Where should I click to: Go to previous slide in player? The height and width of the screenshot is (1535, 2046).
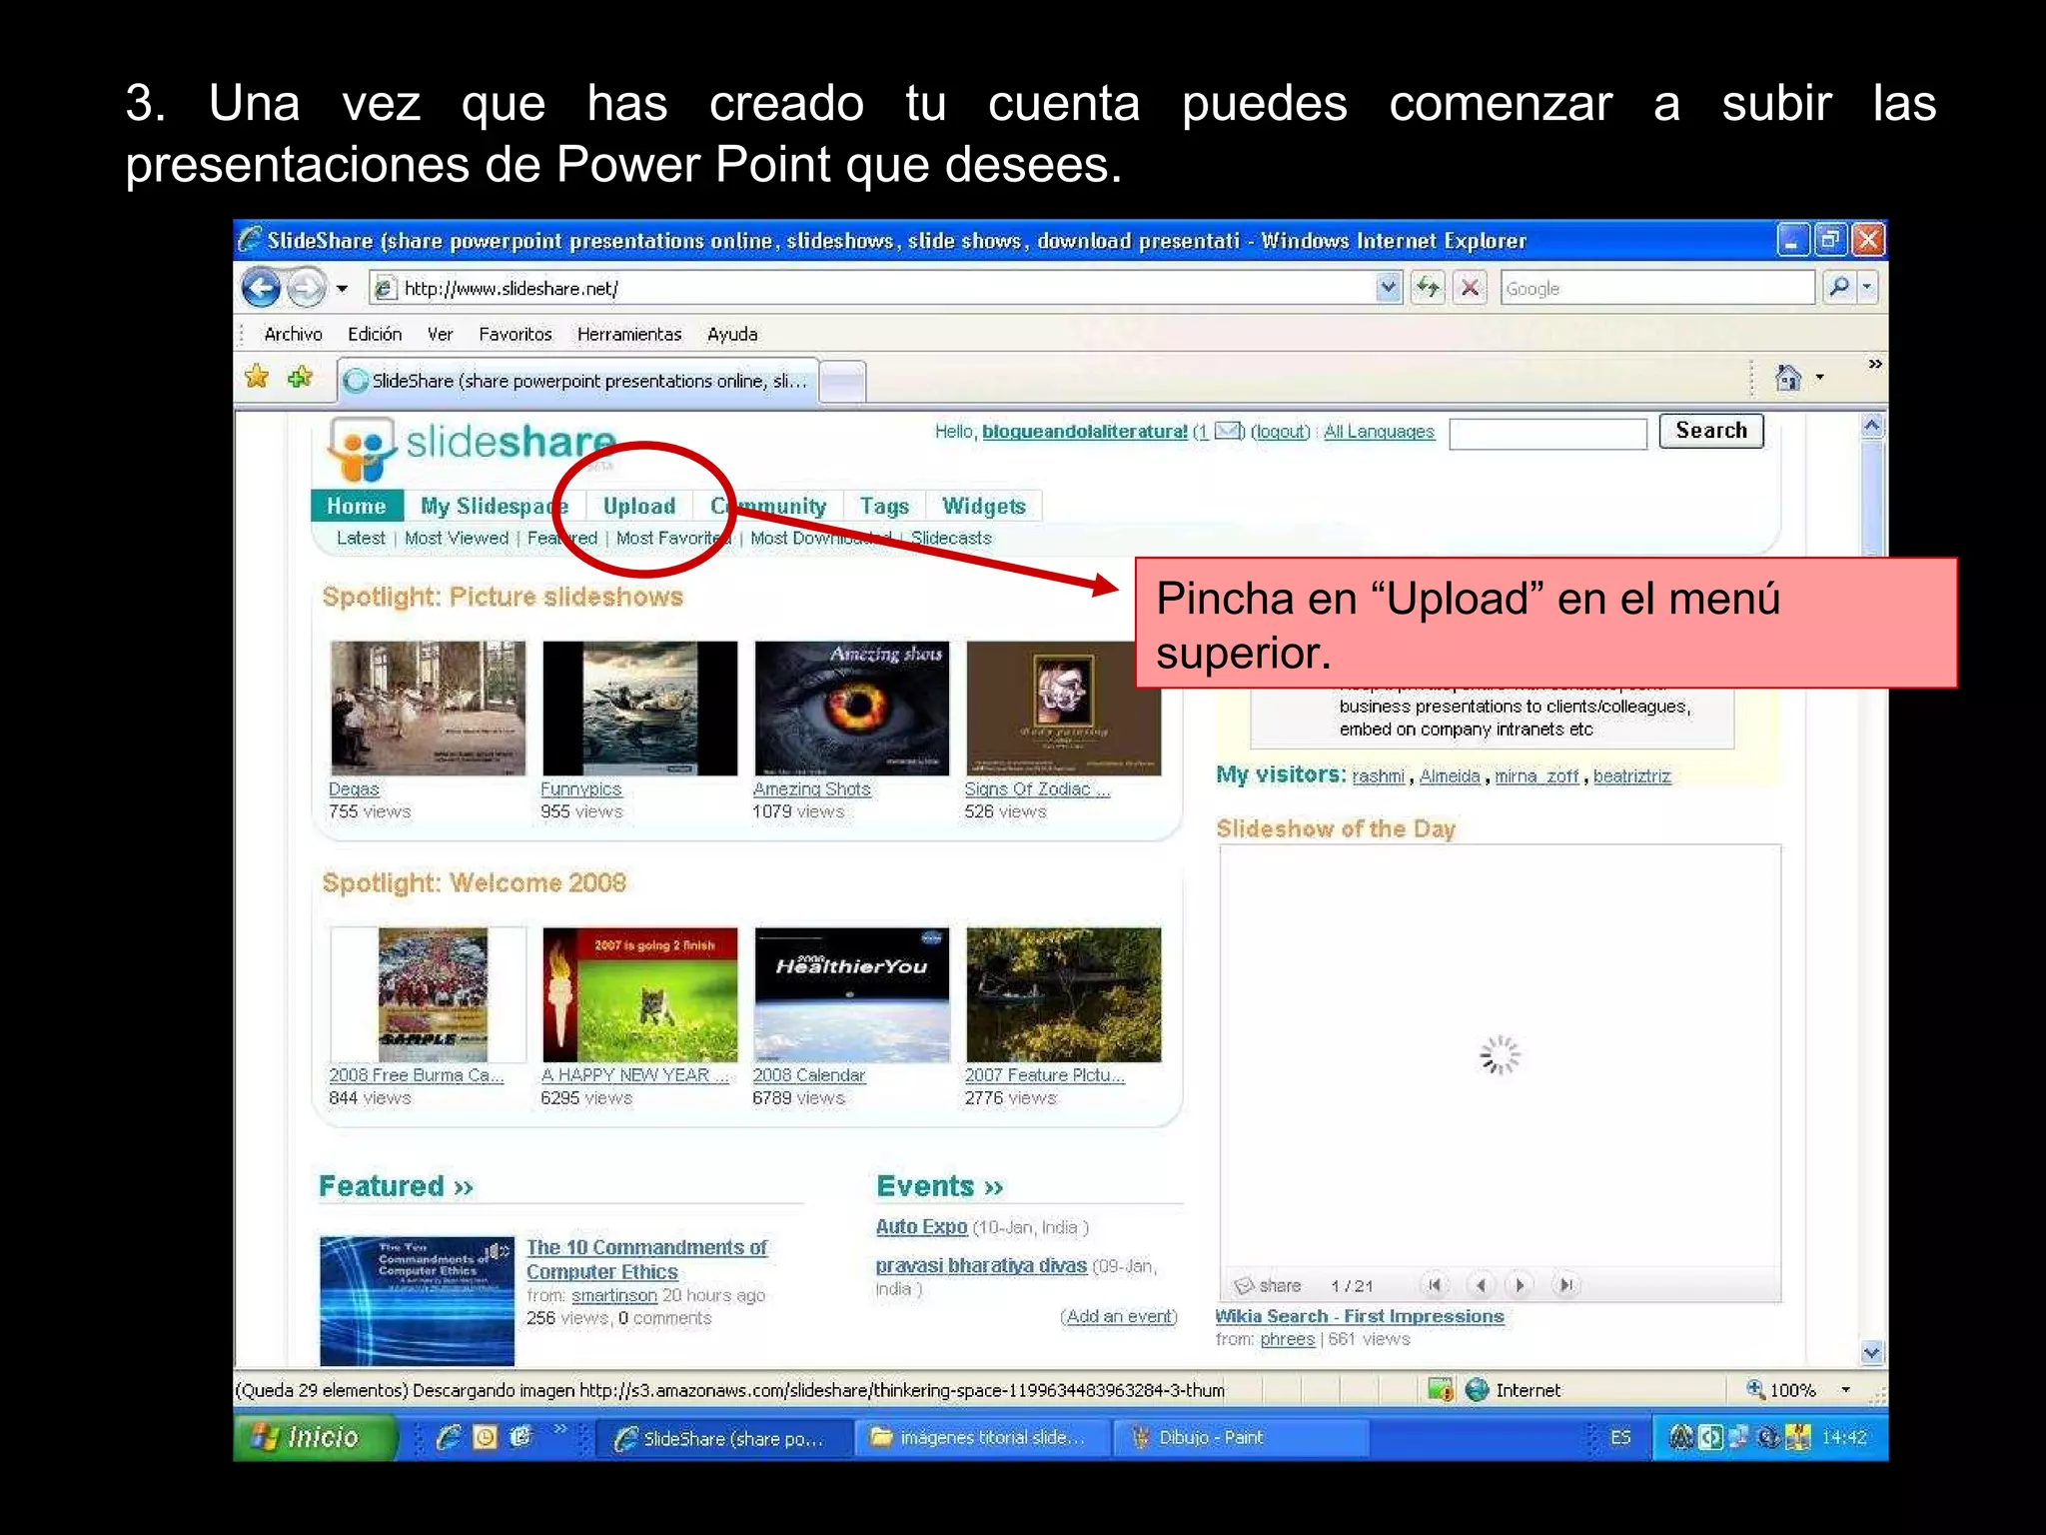pyautogui.click(x=1481, y=1285)
